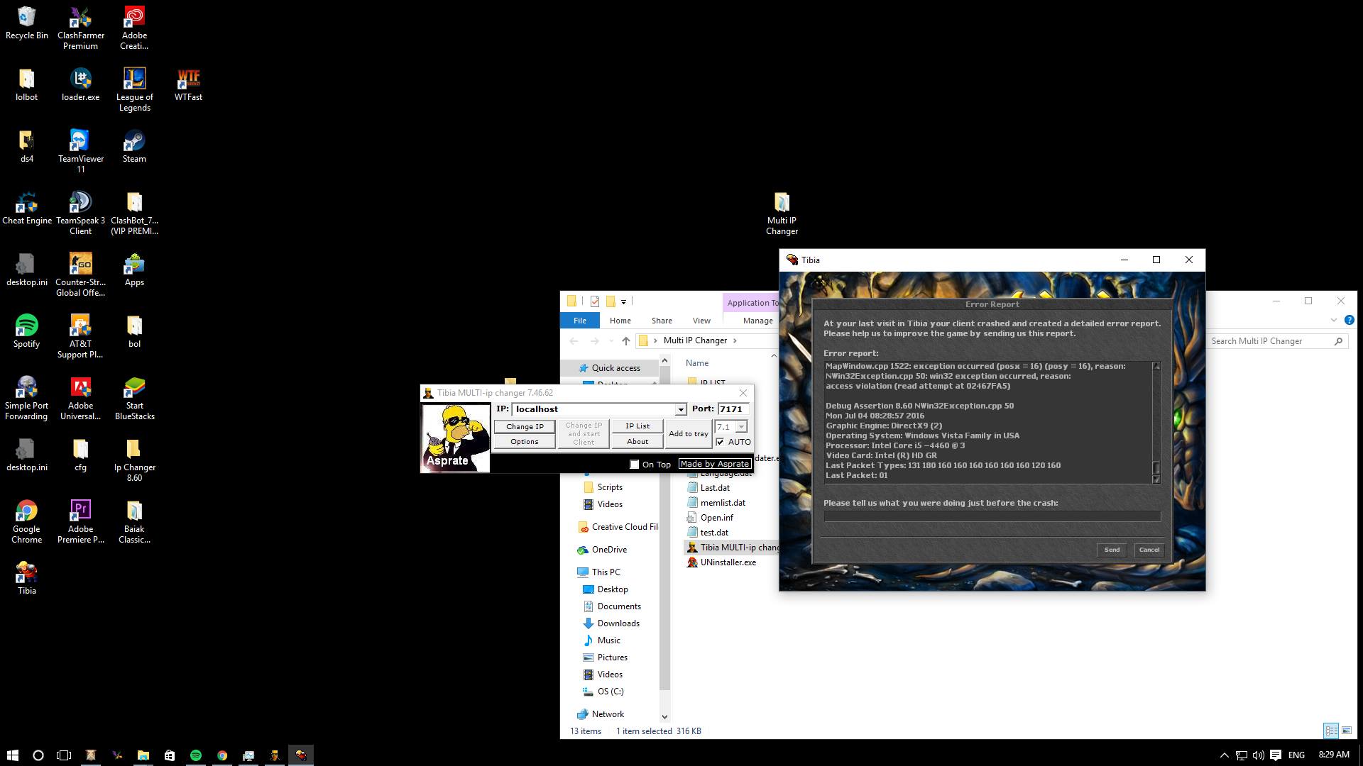Open File Explorer from the taskbar
1363x766 pixels.
tap(143, 755)
